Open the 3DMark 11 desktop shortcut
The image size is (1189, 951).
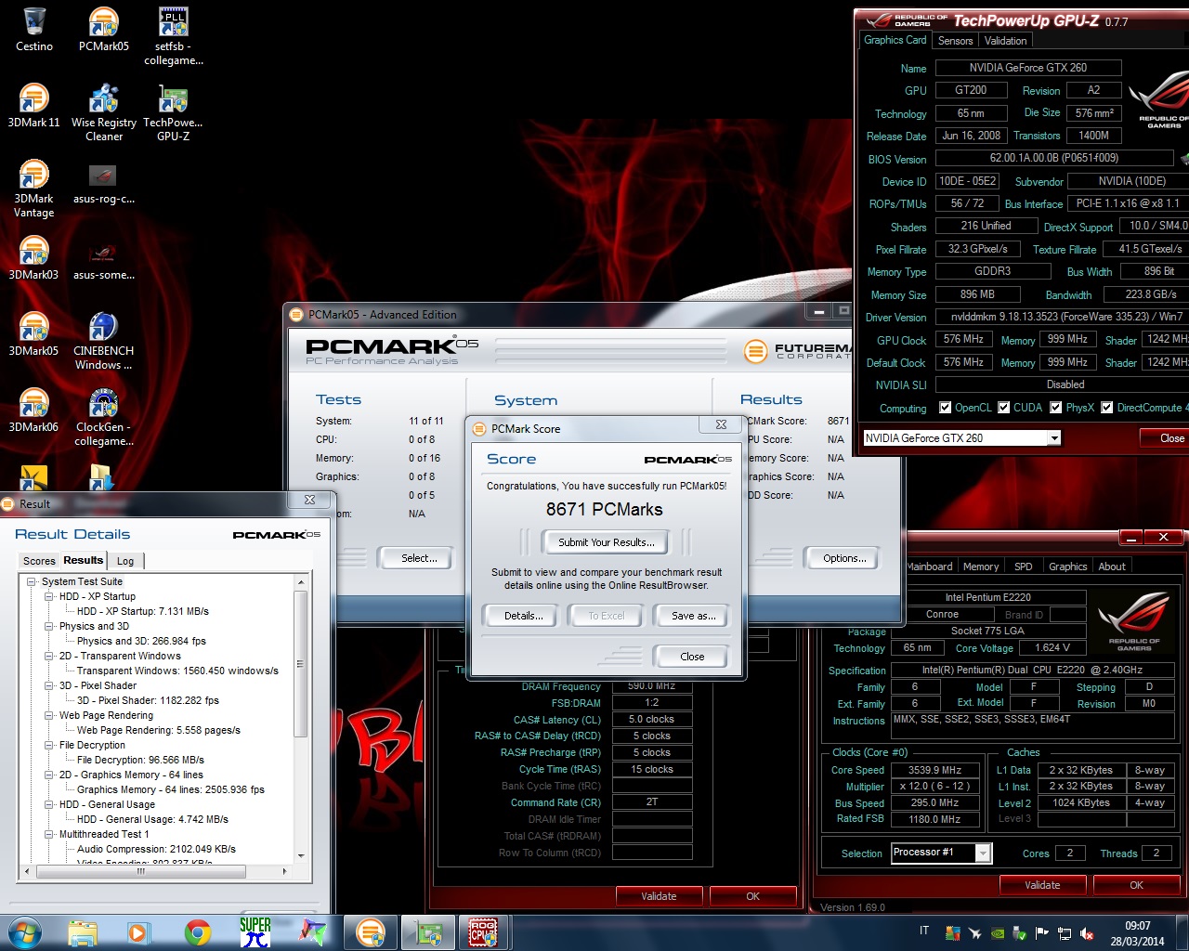click(x=34, y=105)
